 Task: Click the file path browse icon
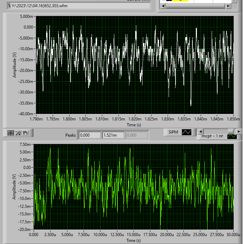(9, 6)
